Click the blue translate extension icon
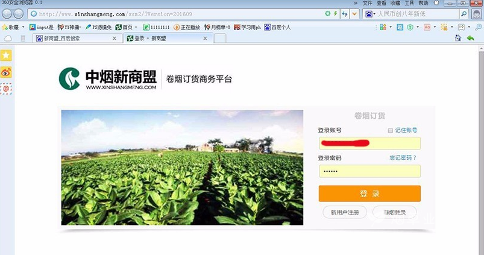The height and width of the screenshot is (255, 484). click(400, 27)
